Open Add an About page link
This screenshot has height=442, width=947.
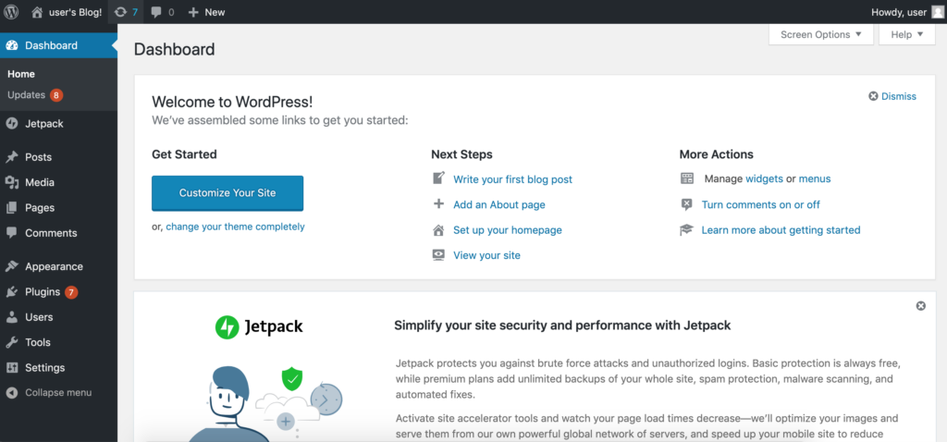(x=499, y=204)
